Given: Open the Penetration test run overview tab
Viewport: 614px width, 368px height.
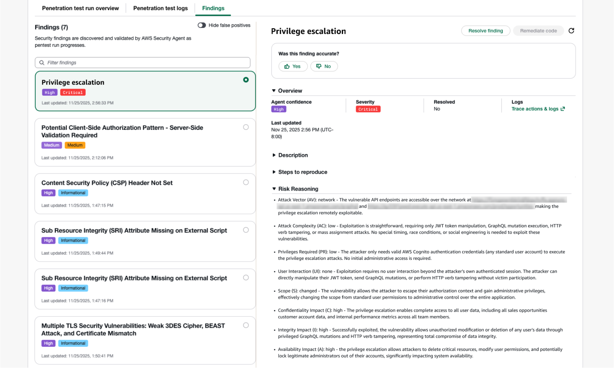Looking at the screenshot, I should tap(81, 8).
